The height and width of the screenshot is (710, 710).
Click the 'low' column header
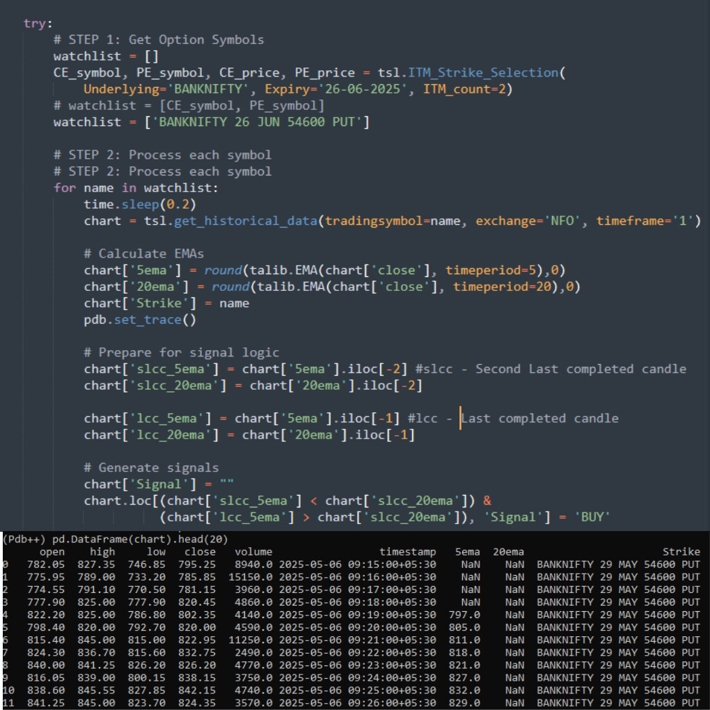(156, 552)
